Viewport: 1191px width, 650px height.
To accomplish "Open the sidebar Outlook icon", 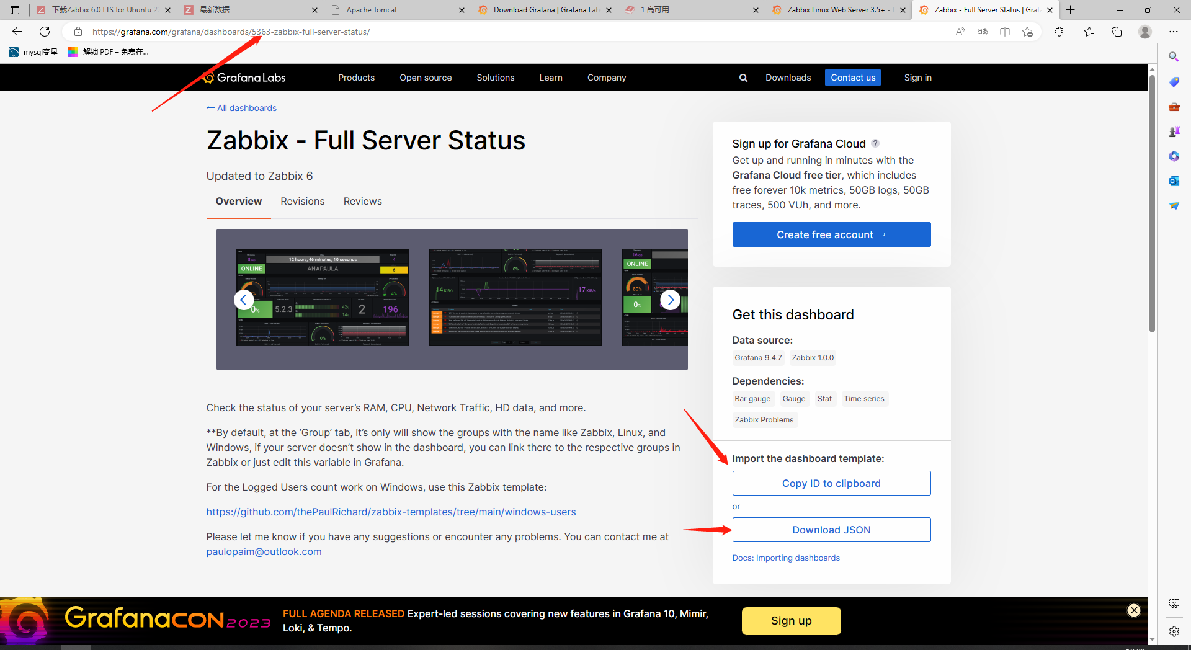I will 1174,181.
